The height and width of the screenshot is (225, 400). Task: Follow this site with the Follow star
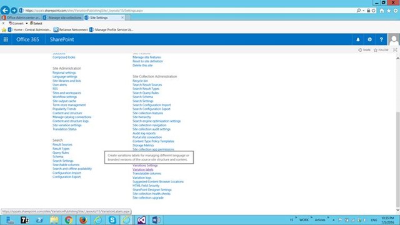(x=381, y=50)
